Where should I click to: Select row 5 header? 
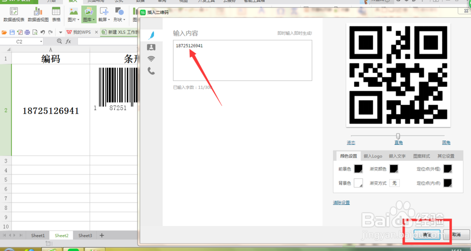(x=6, y=180)
